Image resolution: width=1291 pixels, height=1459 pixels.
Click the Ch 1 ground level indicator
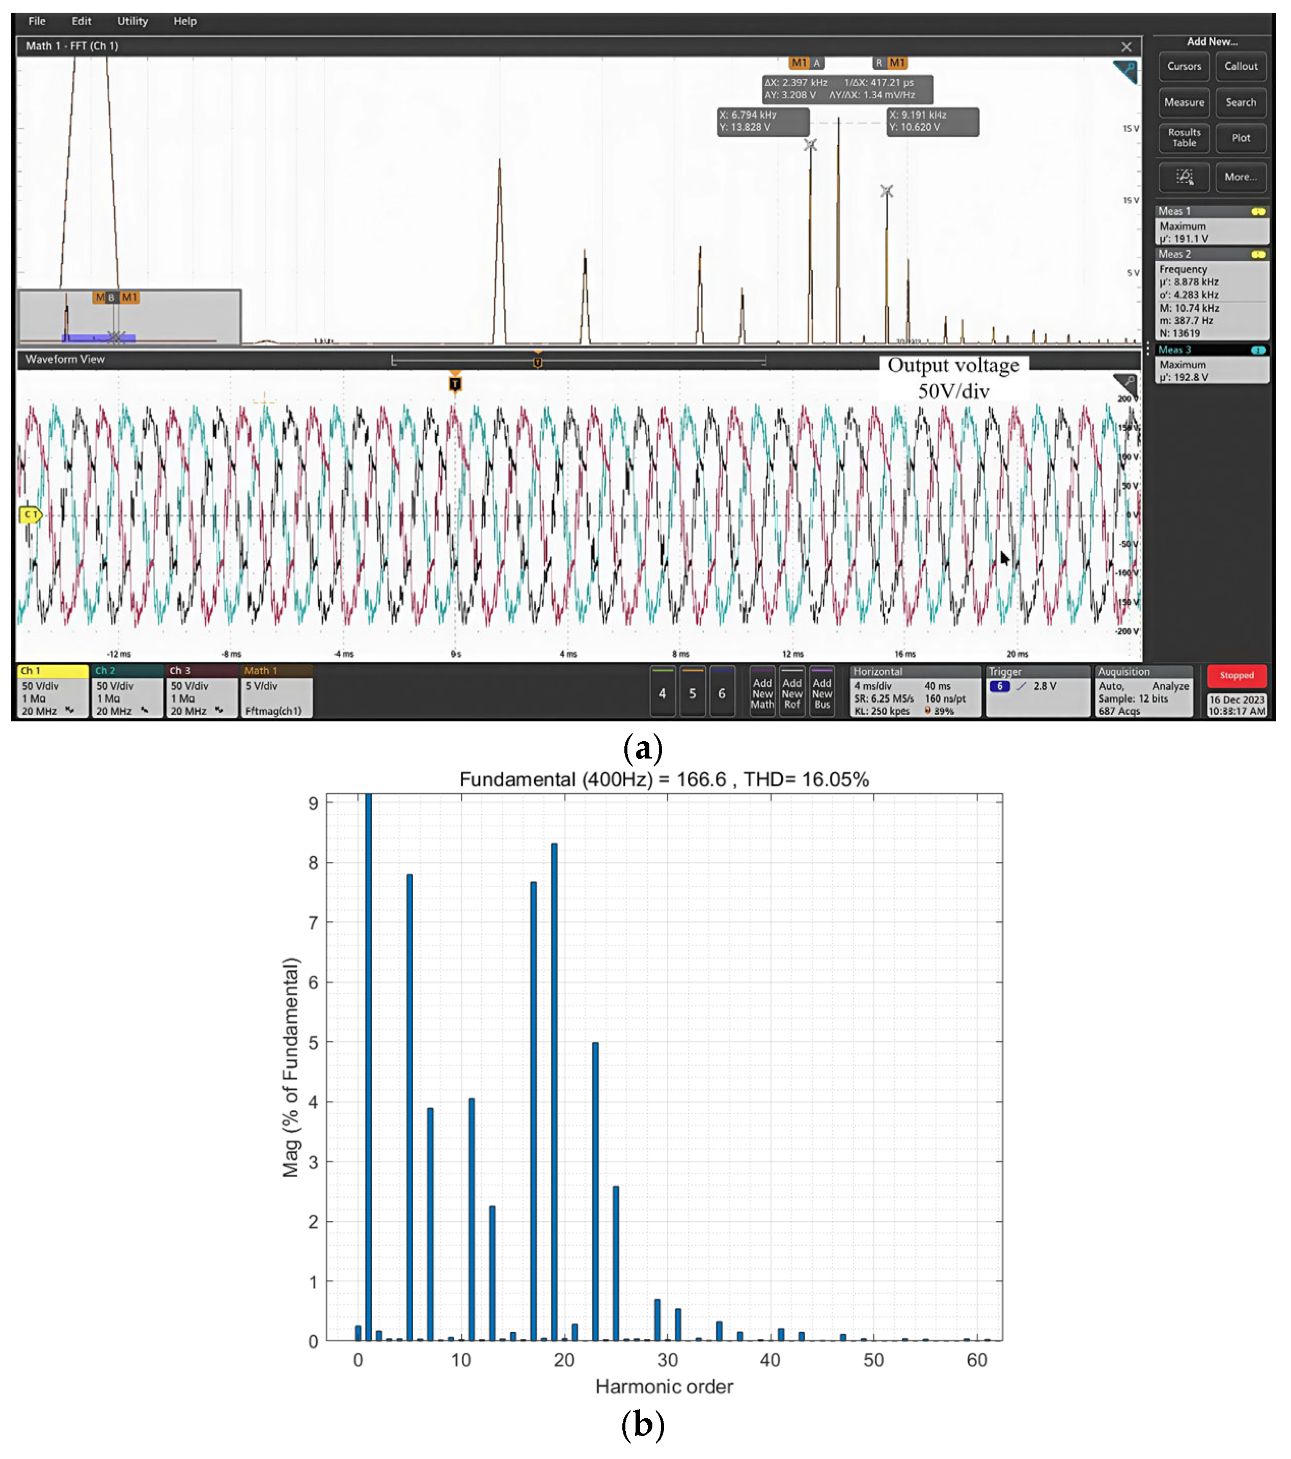30,514
